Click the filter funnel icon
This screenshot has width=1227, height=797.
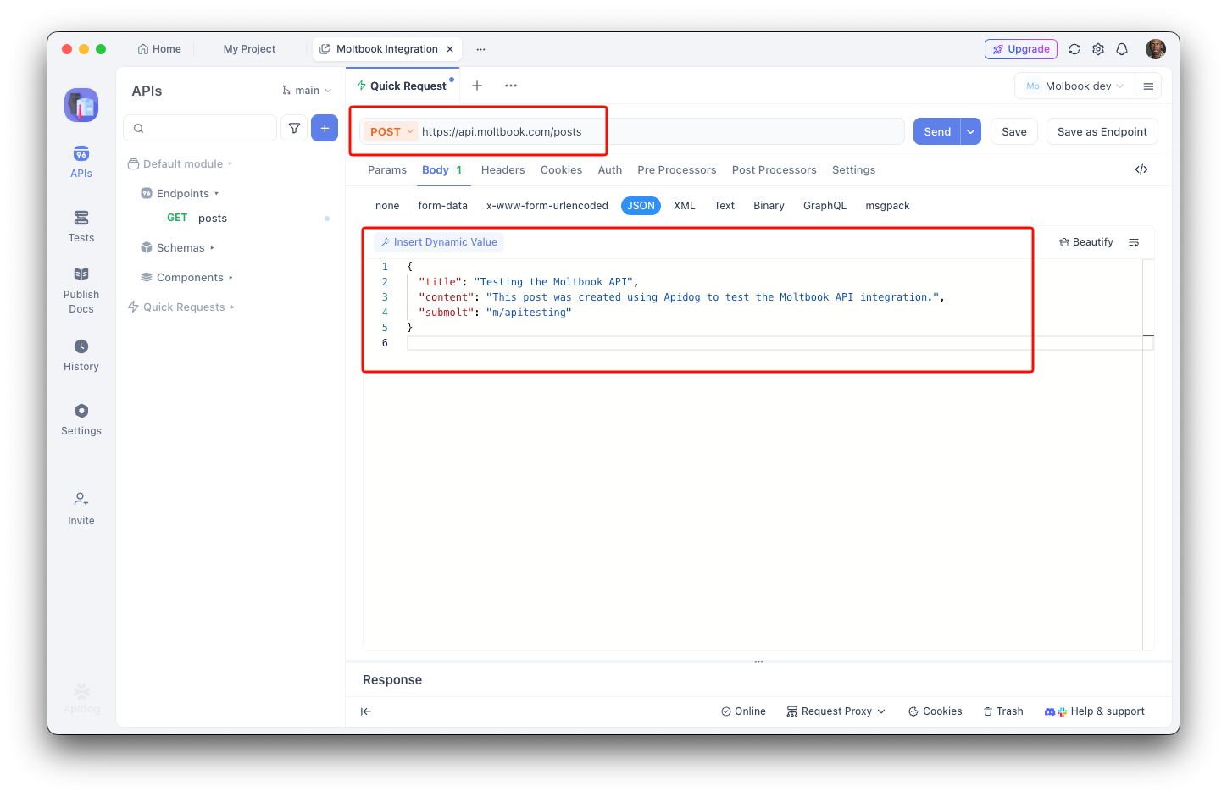[x=294, y=128]
